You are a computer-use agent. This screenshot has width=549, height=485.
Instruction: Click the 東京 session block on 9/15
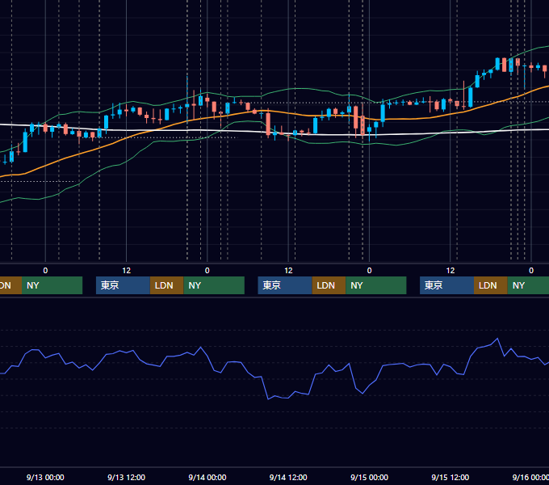point(446,285)
